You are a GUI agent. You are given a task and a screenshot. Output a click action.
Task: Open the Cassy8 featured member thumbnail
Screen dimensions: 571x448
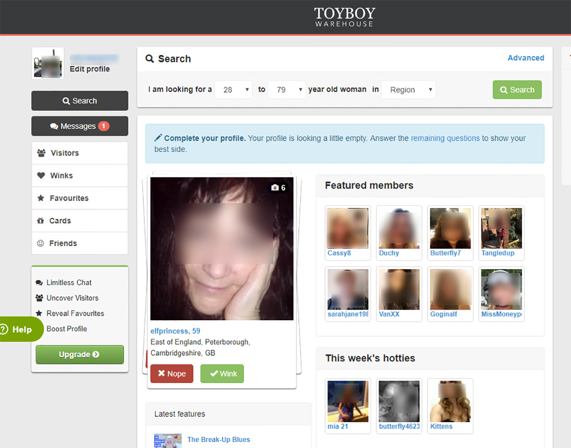click(x=348, y=229)
